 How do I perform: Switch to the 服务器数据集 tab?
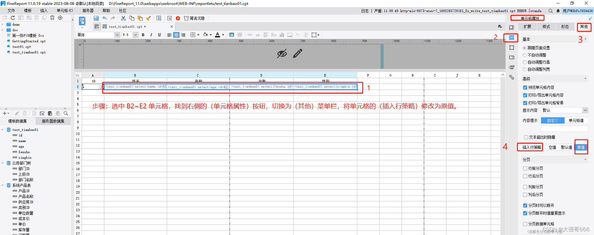coord(53,121)
